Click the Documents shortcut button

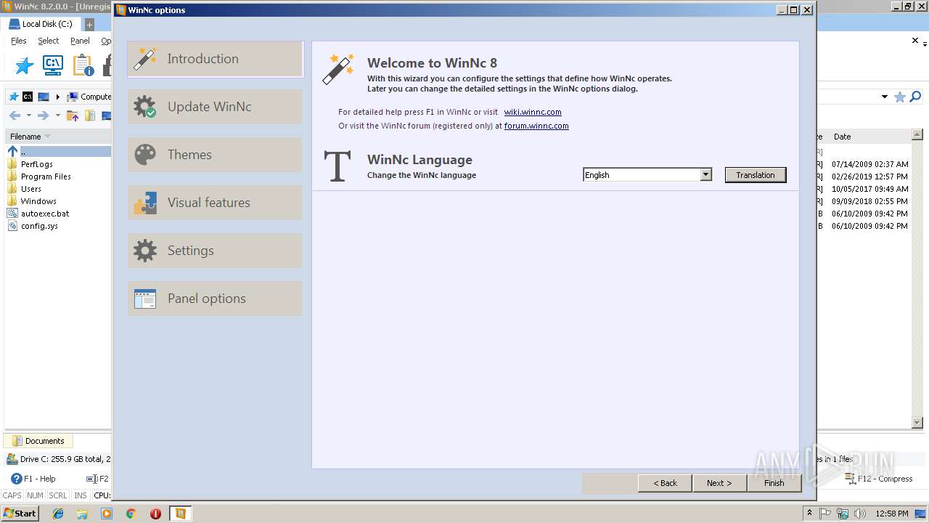pyautogui.click(x=39, y=441)
